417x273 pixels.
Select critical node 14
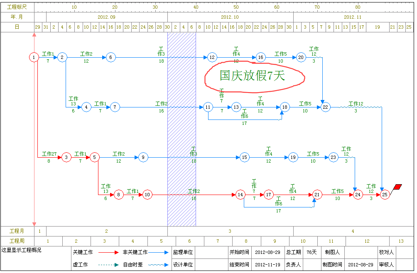(x=240, y=195)
